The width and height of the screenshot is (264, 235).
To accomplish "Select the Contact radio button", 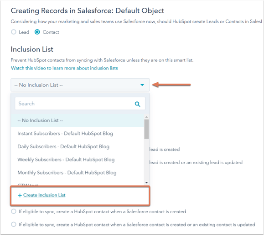I will 37,32.
